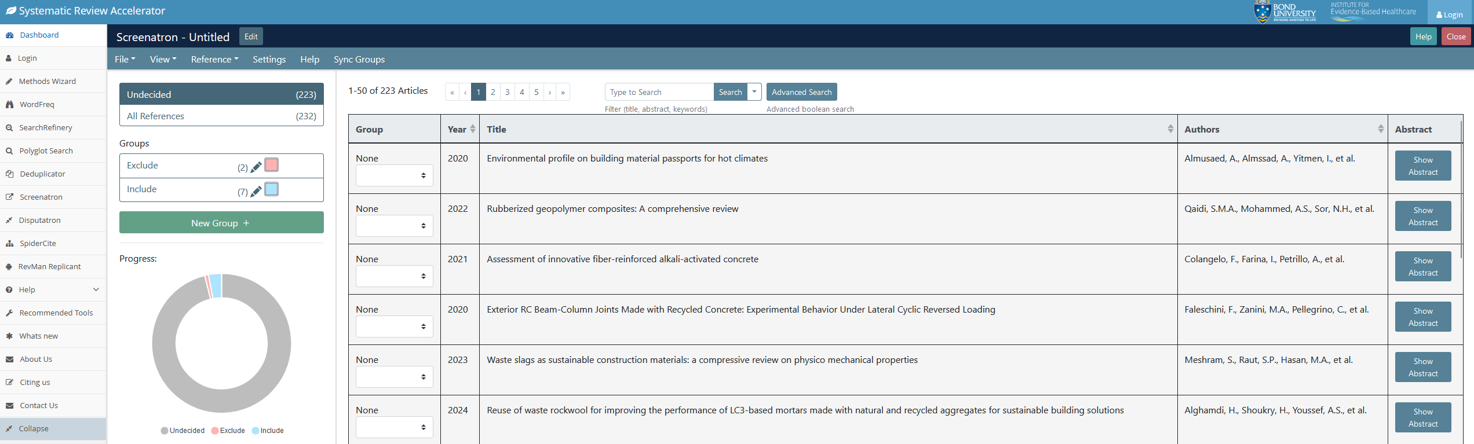This screenshot has height=444, width=1474.
Task: Toggle Undecided in the progress chart legend
Action: (x=183, y=430)
